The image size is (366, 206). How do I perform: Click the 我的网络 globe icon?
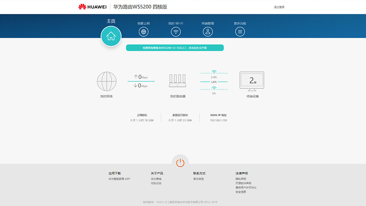[x=107, y=81]
